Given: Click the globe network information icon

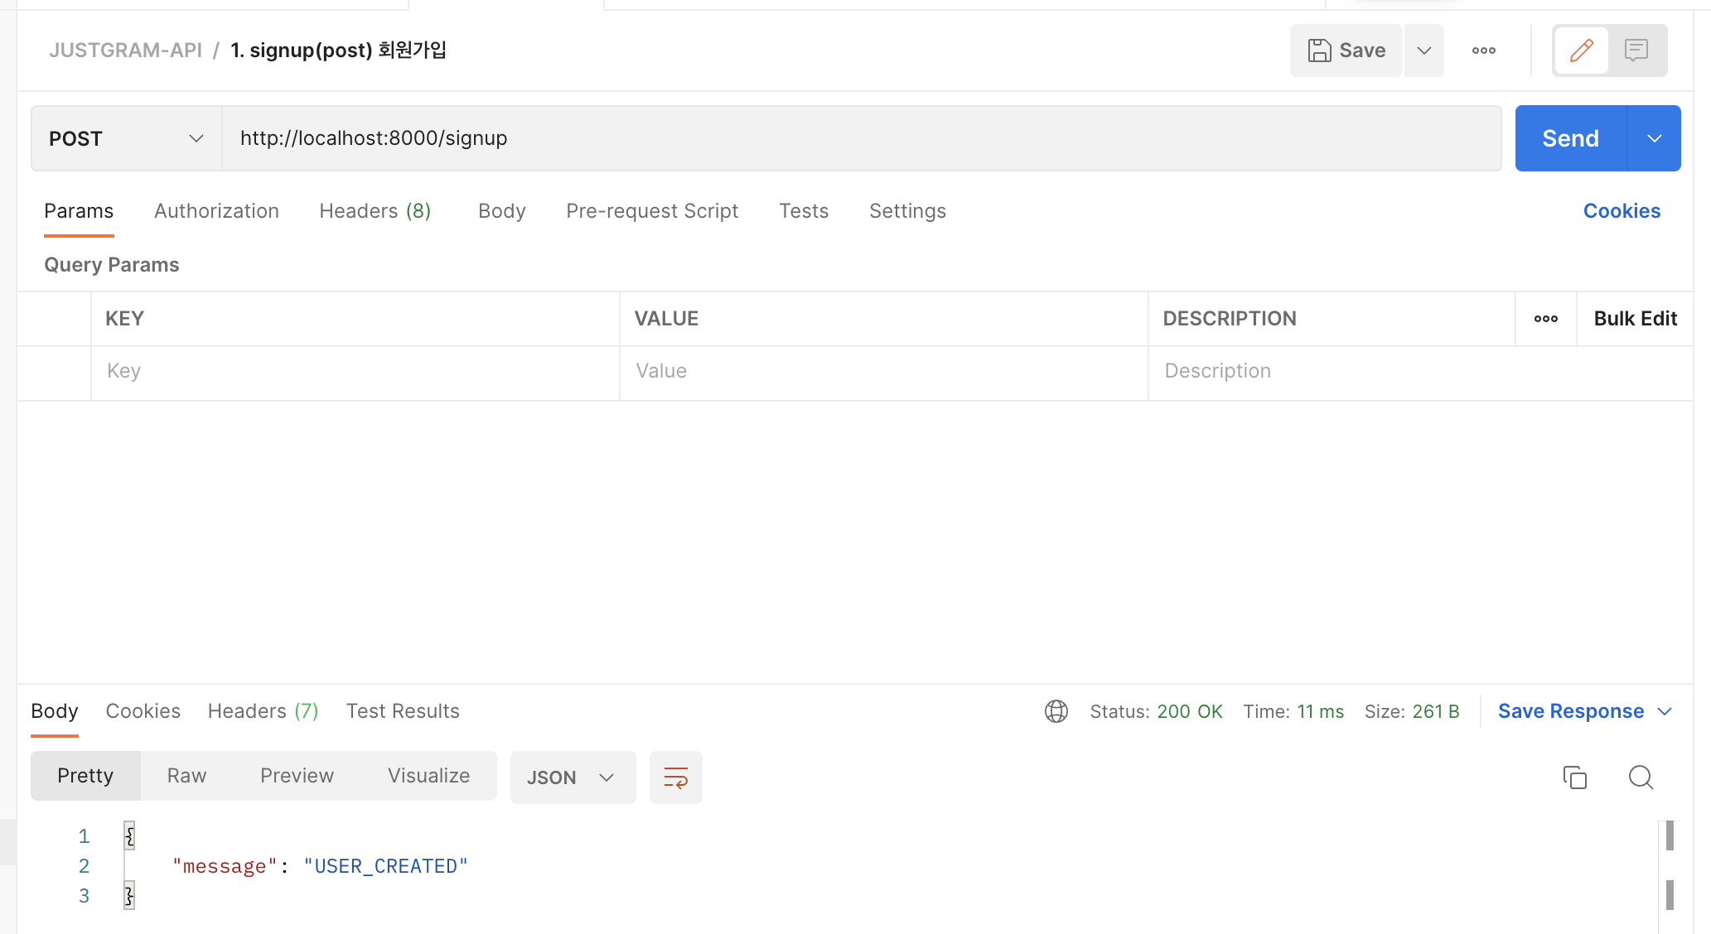Looking at the screenshot, I should (x=1056, y=711).
